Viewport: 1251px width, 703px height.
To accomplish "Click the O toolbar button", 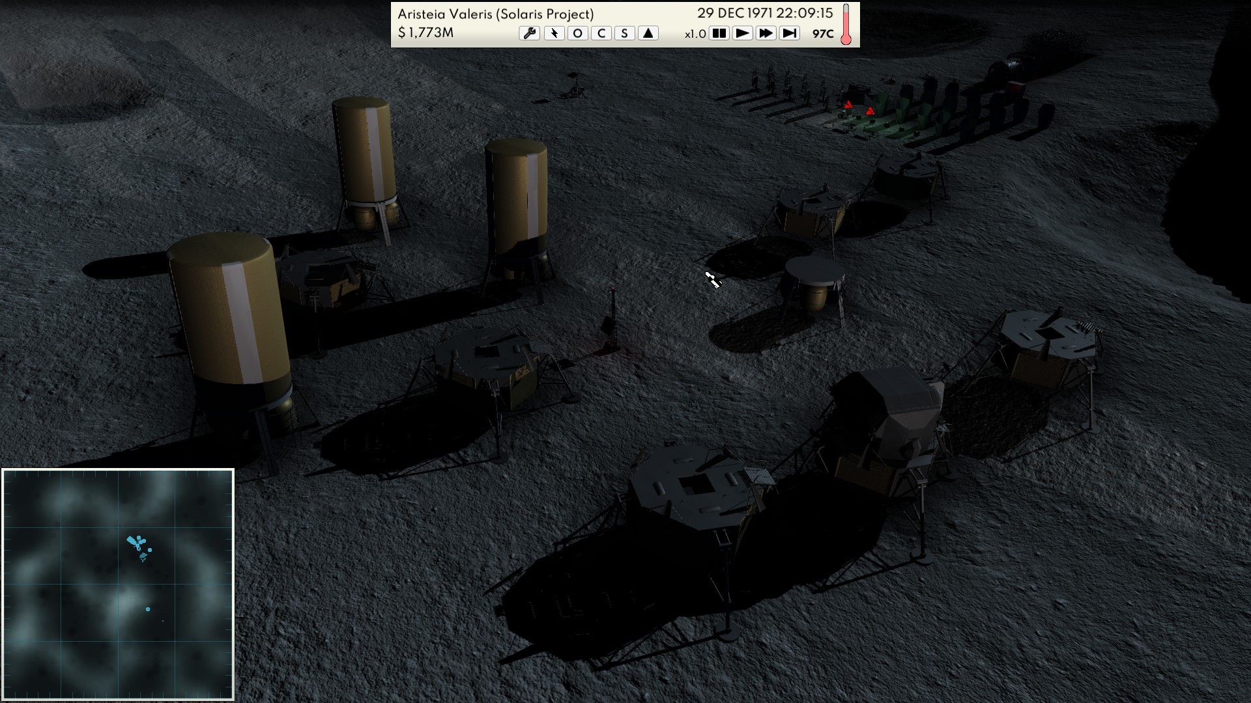I will 577,33.
